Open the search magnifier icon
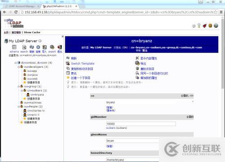Viewport: 225px width, 162px height. coord(24,47)
